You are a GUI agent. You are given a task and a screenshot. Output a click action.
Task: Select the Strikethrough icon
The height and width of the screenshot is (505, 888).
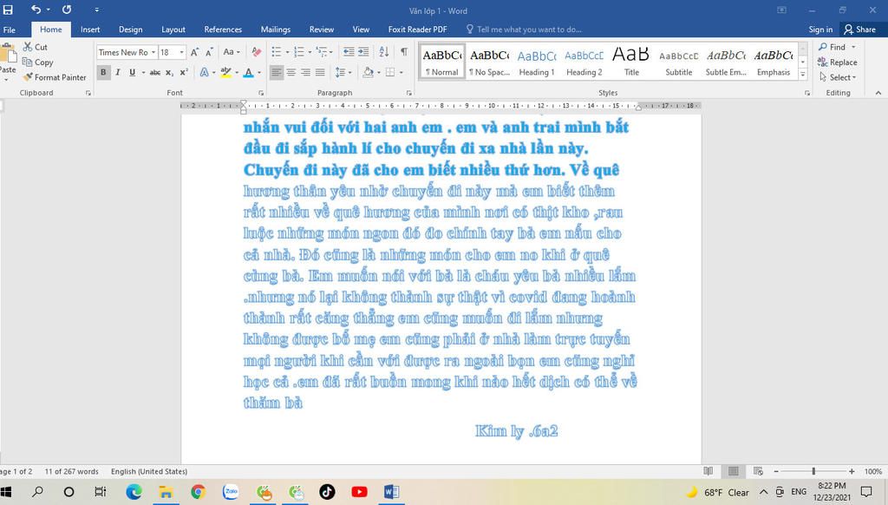coord(153,72)
